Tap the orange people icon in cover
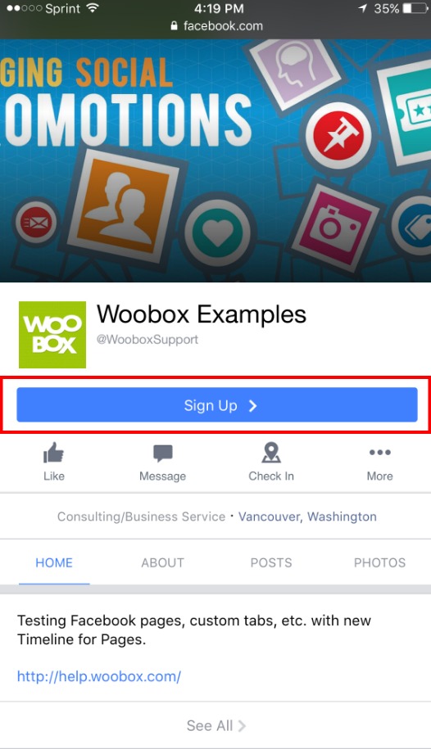This screenshot has width=431, height=749. [x=125, y=205]
